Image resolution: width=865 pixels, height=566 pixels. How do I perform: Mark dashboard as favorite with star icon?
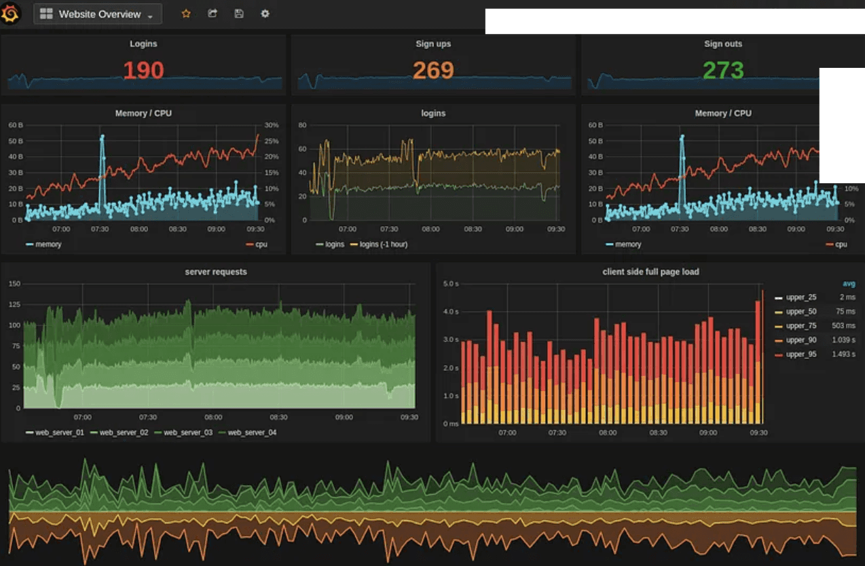click(x=186, y=14)
